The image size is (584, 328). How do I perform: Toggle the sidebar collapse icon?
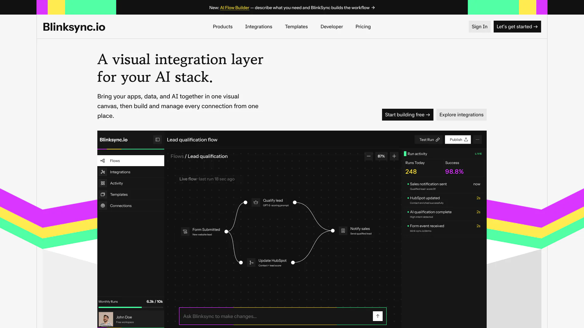(158, 140)
